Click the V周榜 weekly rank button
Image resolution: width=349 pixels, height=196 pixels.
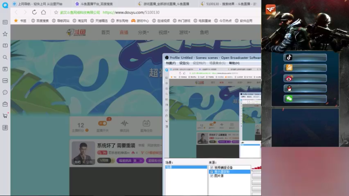pyautogui.click(x=105, y=160)
